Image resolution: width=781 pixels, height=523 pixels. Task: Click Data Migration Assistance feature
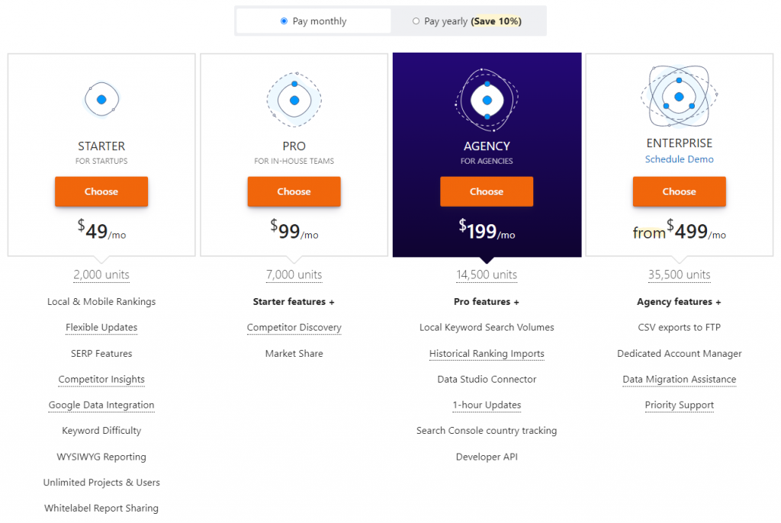point(679,380)
